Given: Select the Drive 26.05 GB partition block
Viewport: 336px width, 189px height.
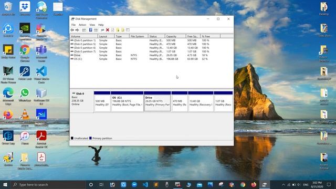Looking at the screenshot, I should point(157,101).
